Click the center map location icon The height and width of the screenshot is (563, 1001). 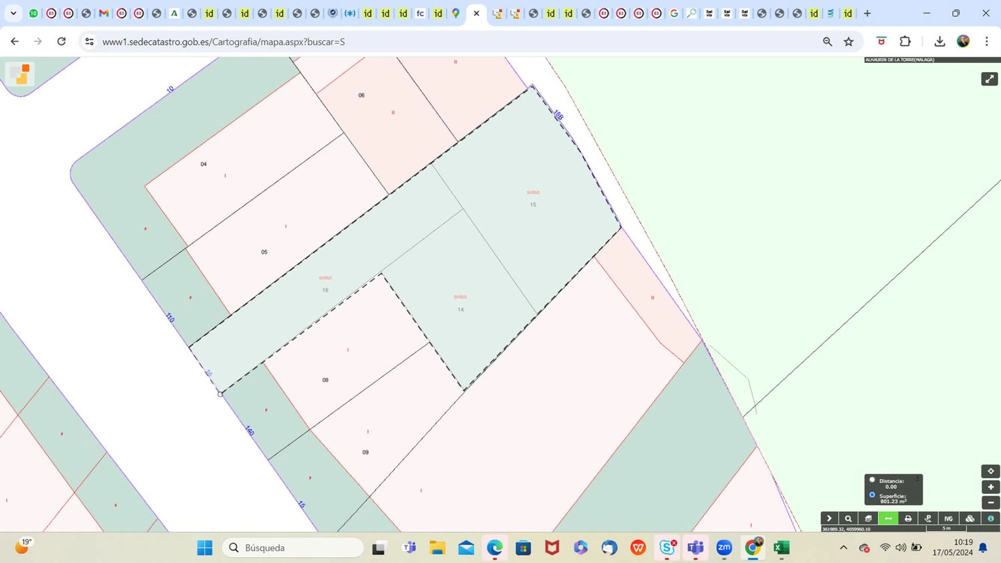(x=990, y=471)
